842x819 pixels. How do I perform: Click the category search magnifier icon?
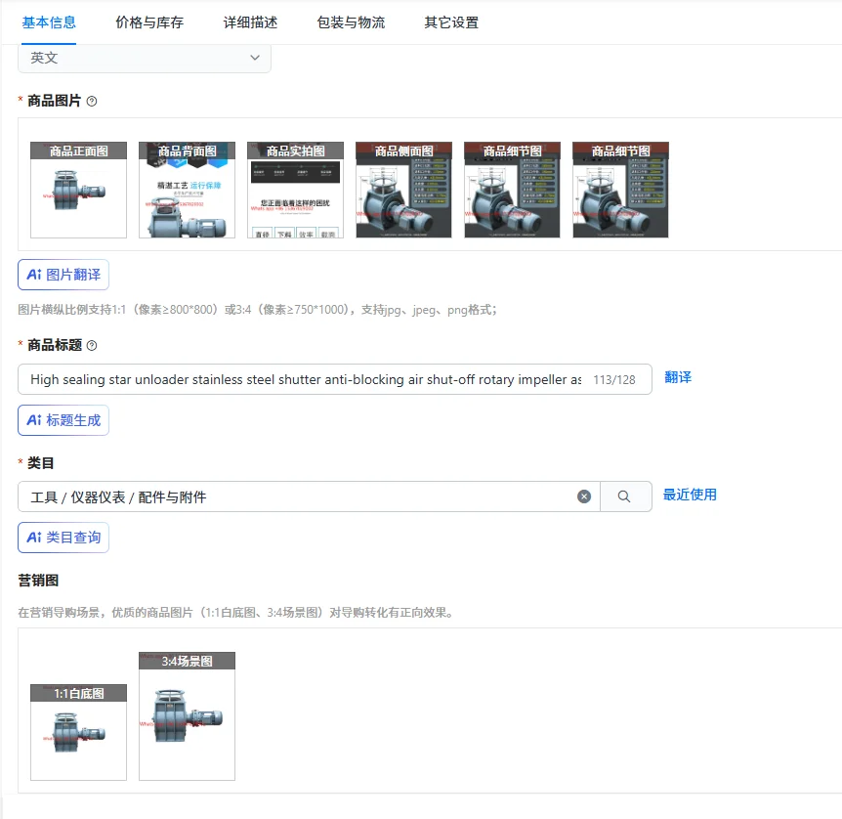(624, 496)
